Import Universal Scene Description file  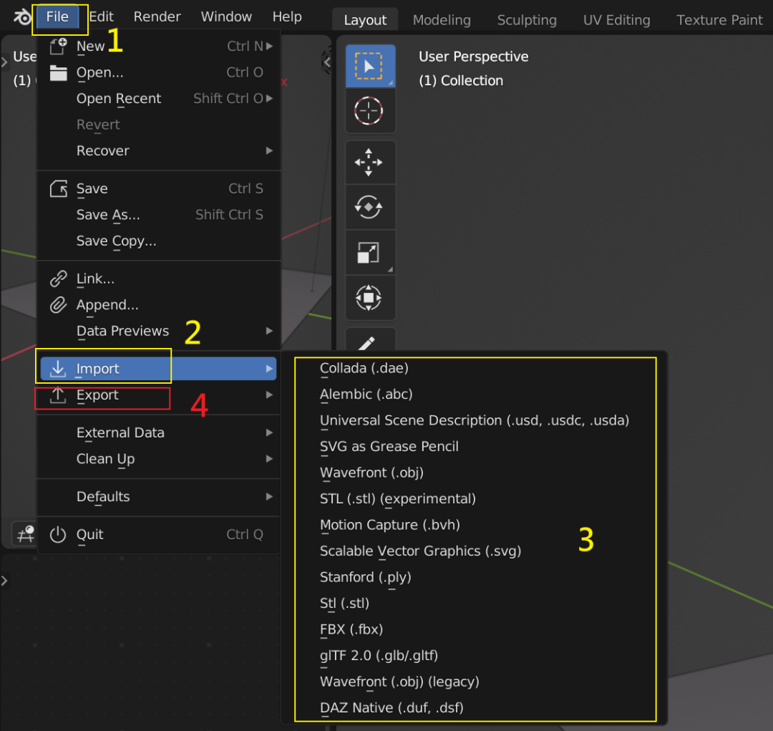pos(476,420)
